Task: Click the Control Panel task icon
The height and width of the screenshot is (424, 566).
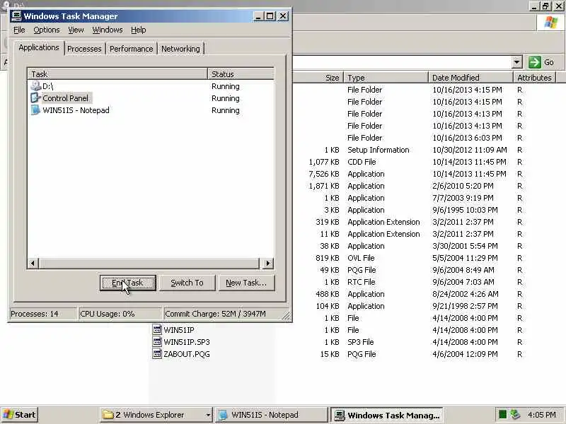Action: point(35,98)
